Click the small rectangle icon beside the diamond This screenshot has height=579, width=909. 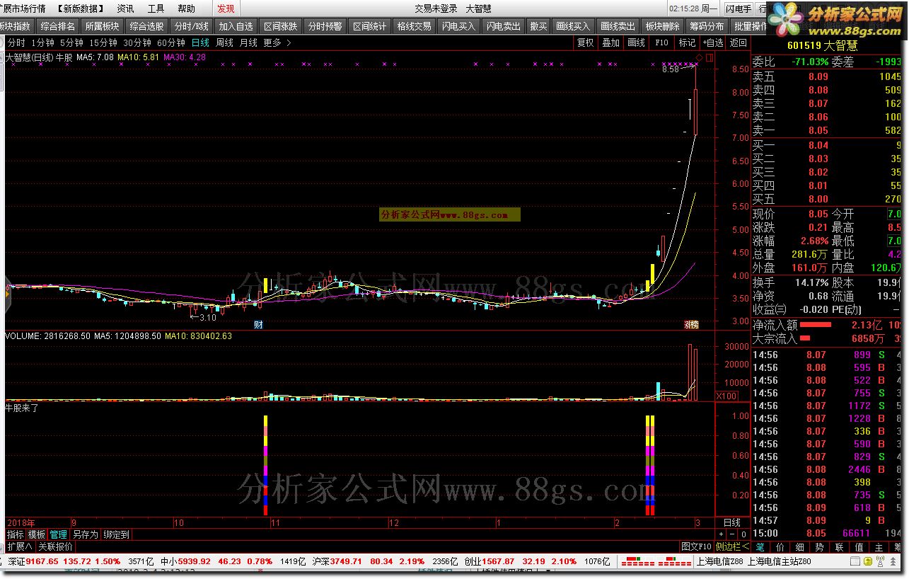[x=710, y=57]
